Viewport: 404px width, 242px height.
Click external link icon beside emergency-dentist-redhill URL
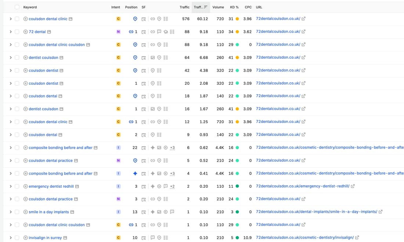(x=353, y=186)
